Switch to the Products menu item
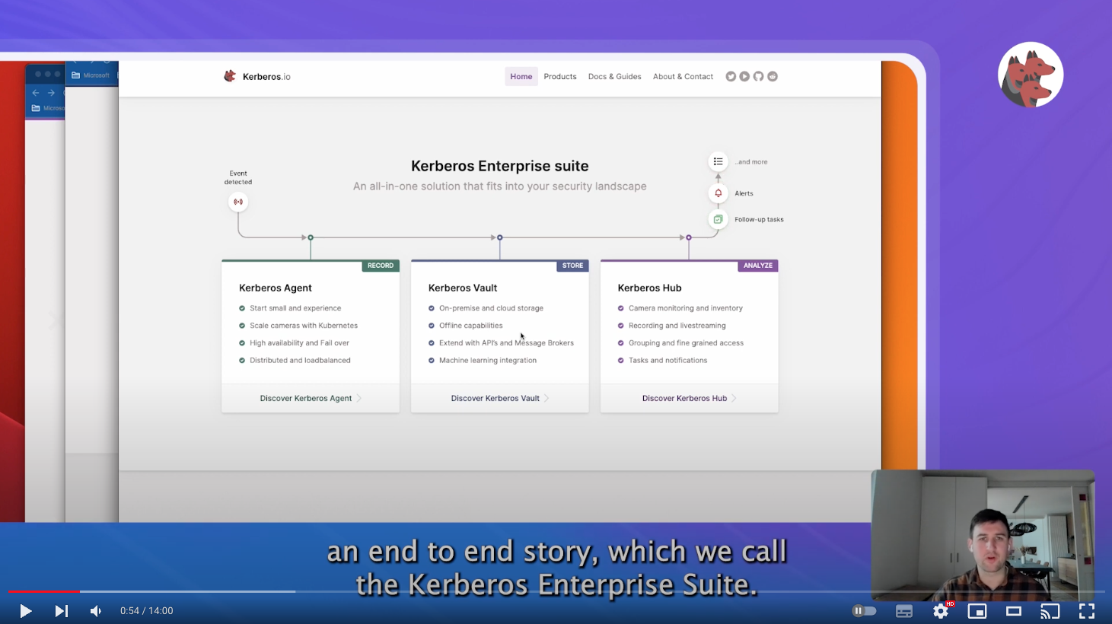The image size is (1112, 624). 559,76
